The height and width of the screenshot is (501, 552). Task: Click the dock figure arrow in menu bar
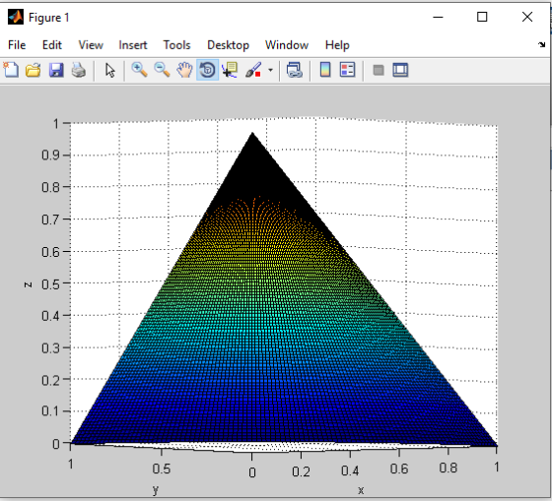coord(541,44)
